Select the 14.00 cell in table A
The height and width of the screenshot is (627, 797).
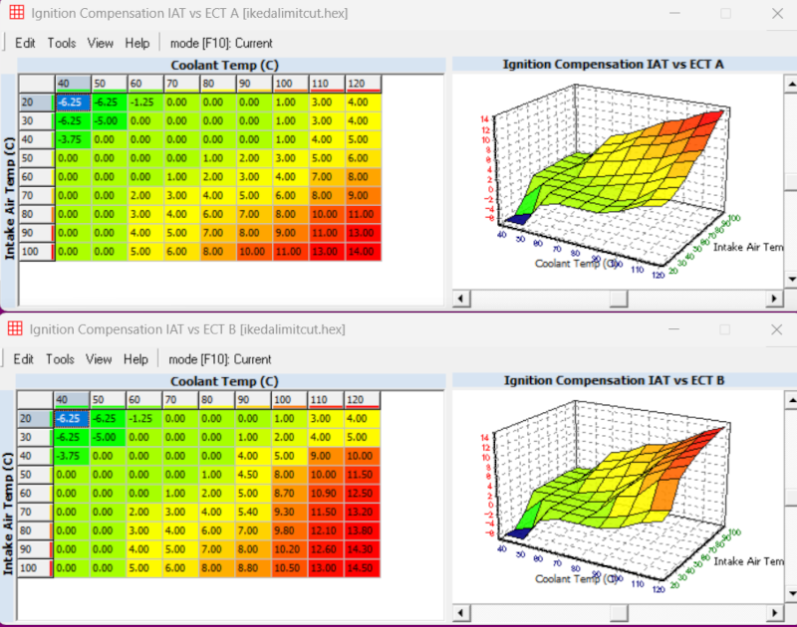pos(359,252)
